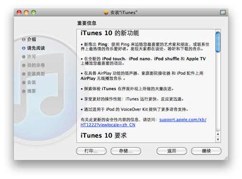Click the AirPlay bullet paragraph
The height and width of the screenshot is (179, 242).
click(x=142, y=76)
